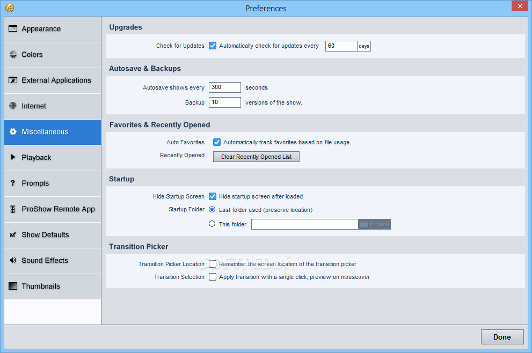Viewport: 532px width, 353px height.
Task: Click the "Check for Updates" label
Action: pyautogui.click(x=180, y=46)
